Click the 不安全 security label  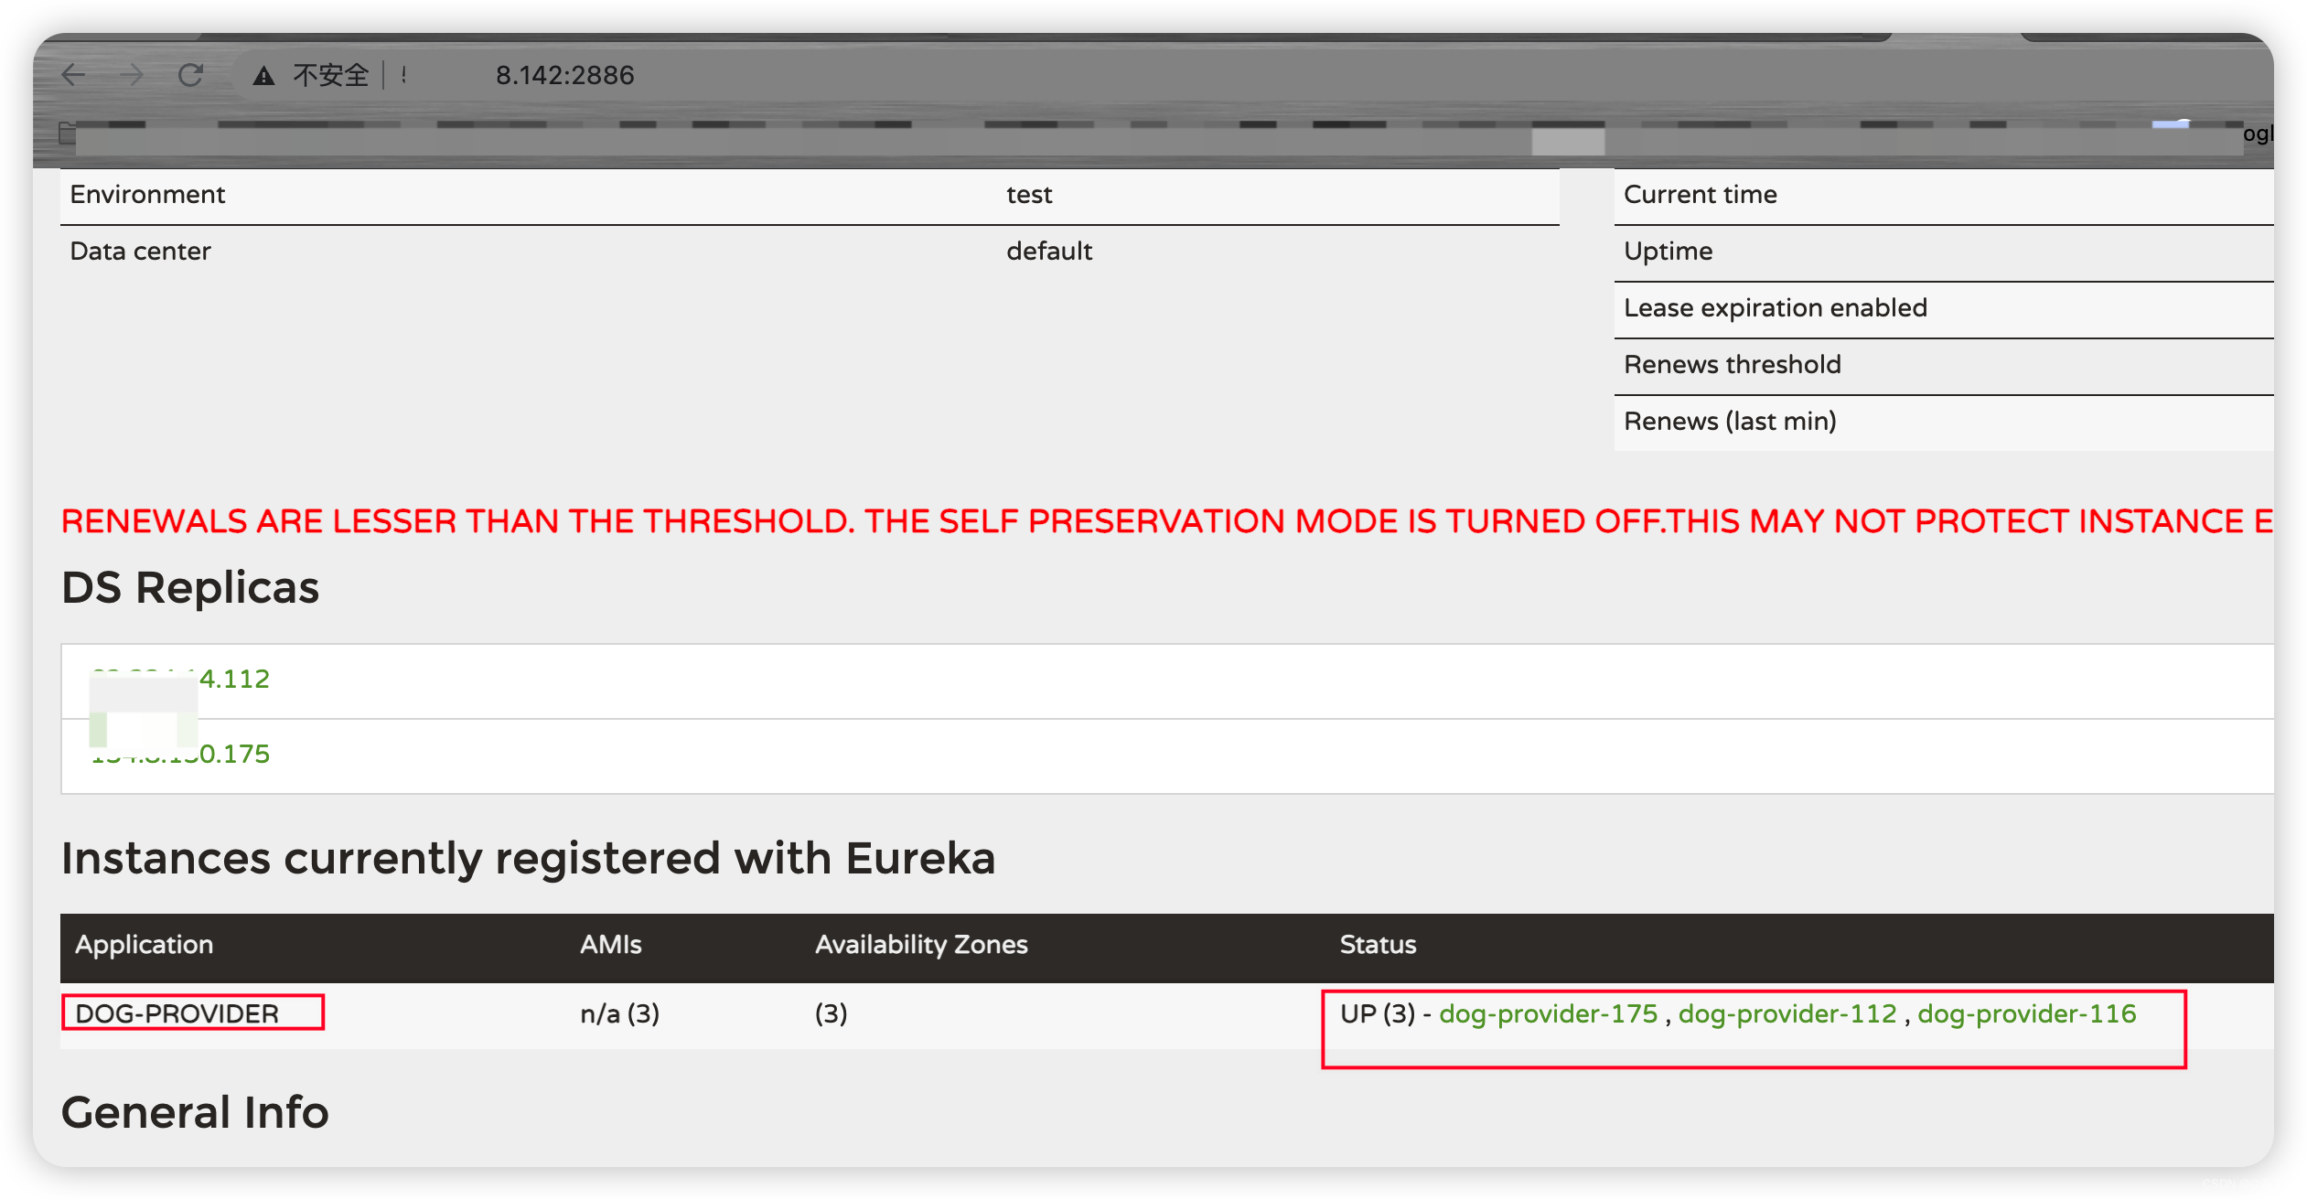[x=330, y=75]
